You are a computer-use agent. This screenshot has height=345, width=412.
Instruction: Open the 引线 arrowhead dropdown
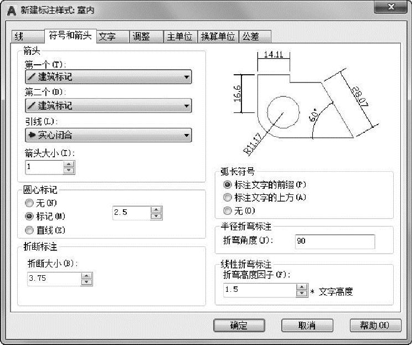pyautogui.click(x=109, y=135)
